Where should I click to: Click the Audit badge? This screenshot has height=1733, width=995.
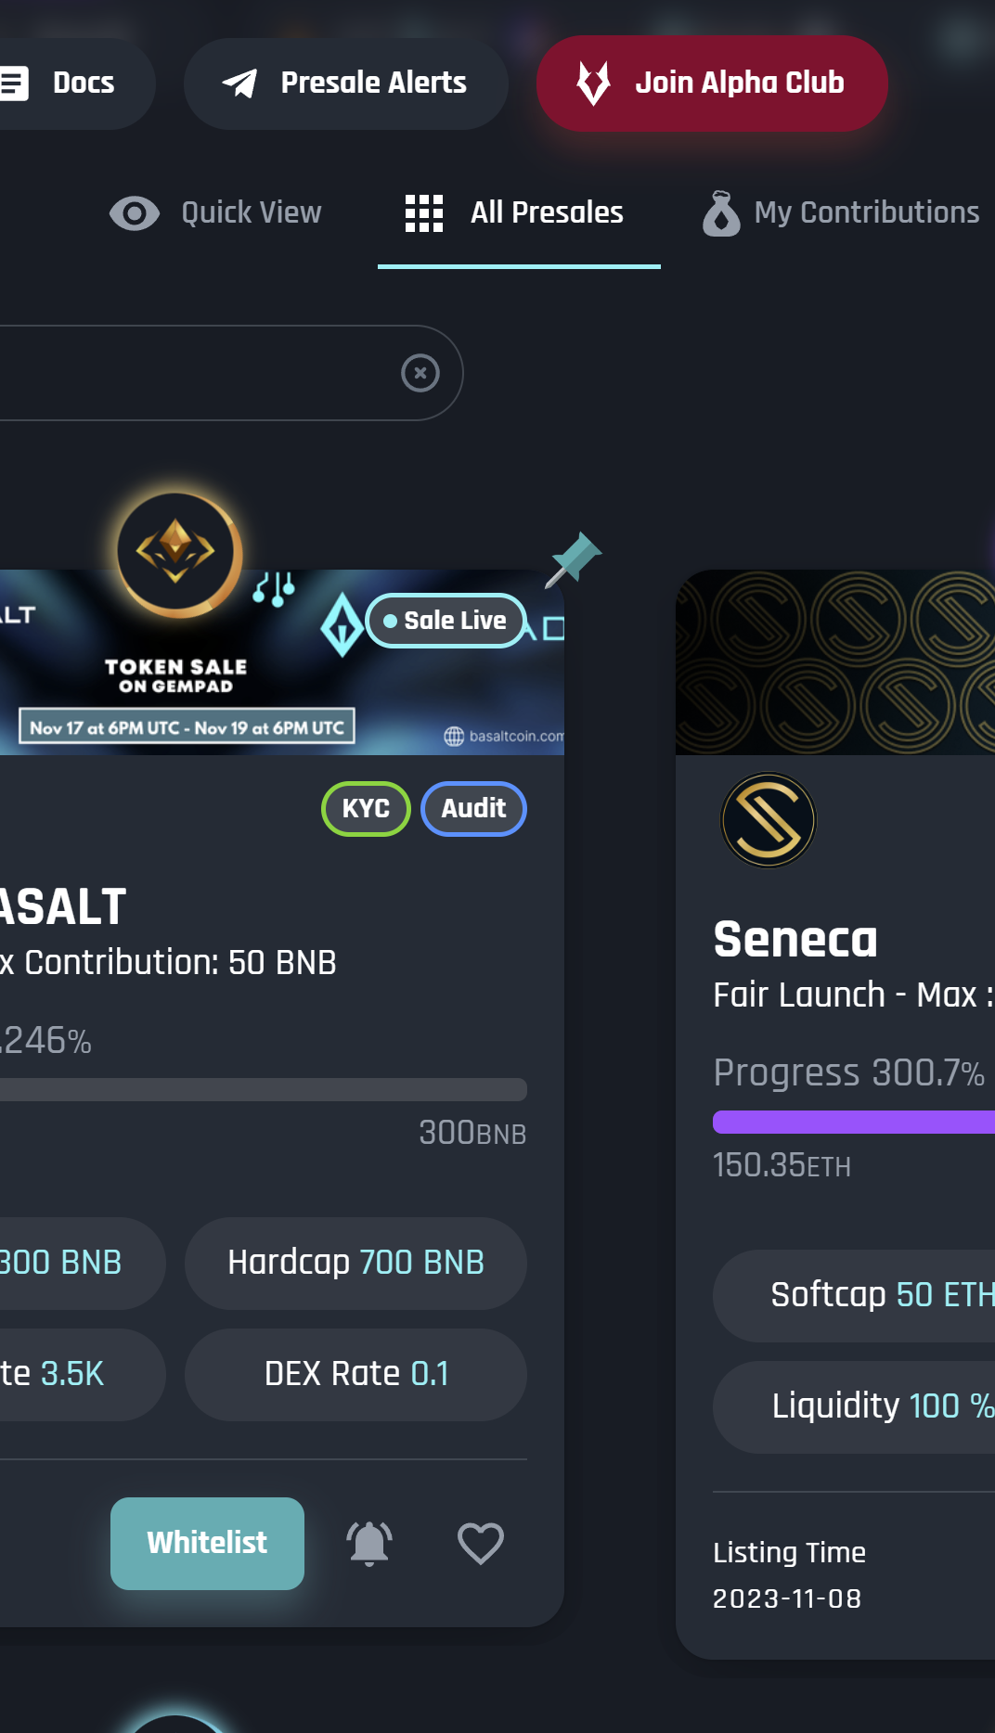coord(473,809)
